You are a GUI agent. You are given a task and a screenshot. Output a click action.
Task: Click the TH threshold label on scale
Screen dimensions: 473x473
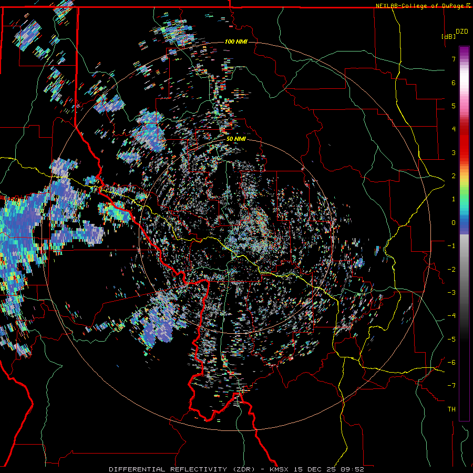click(451, 409)
